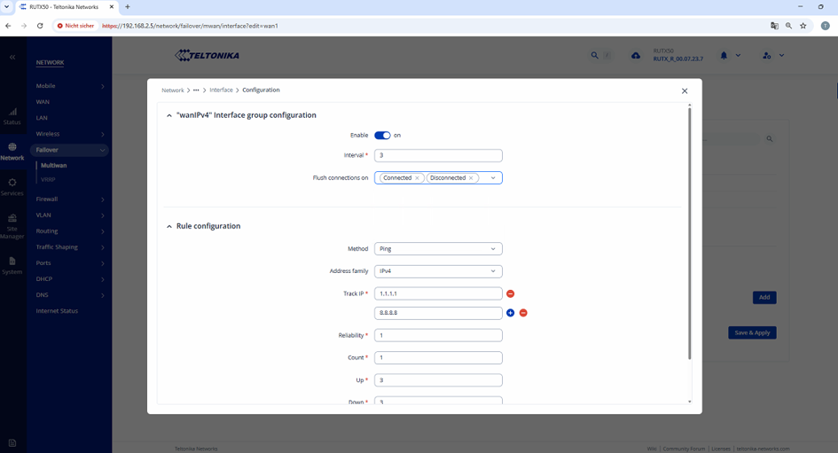This screenshot has height=453, width=838.
Task: Click the Interface breadcrumb link
Action: (222, 90)
